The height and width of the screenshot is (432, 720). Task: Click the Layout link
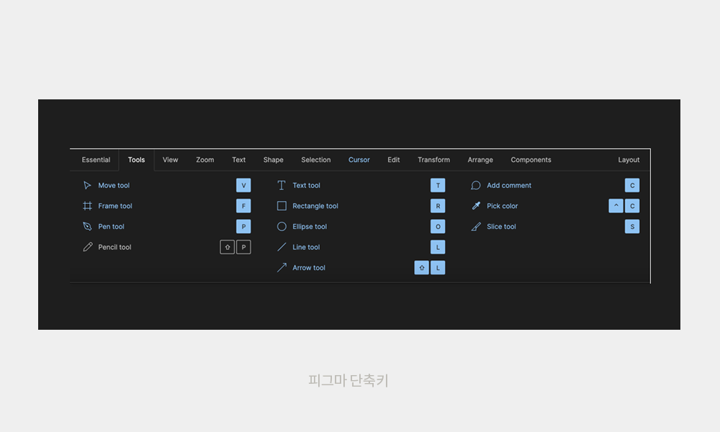[x=629, y=160]
